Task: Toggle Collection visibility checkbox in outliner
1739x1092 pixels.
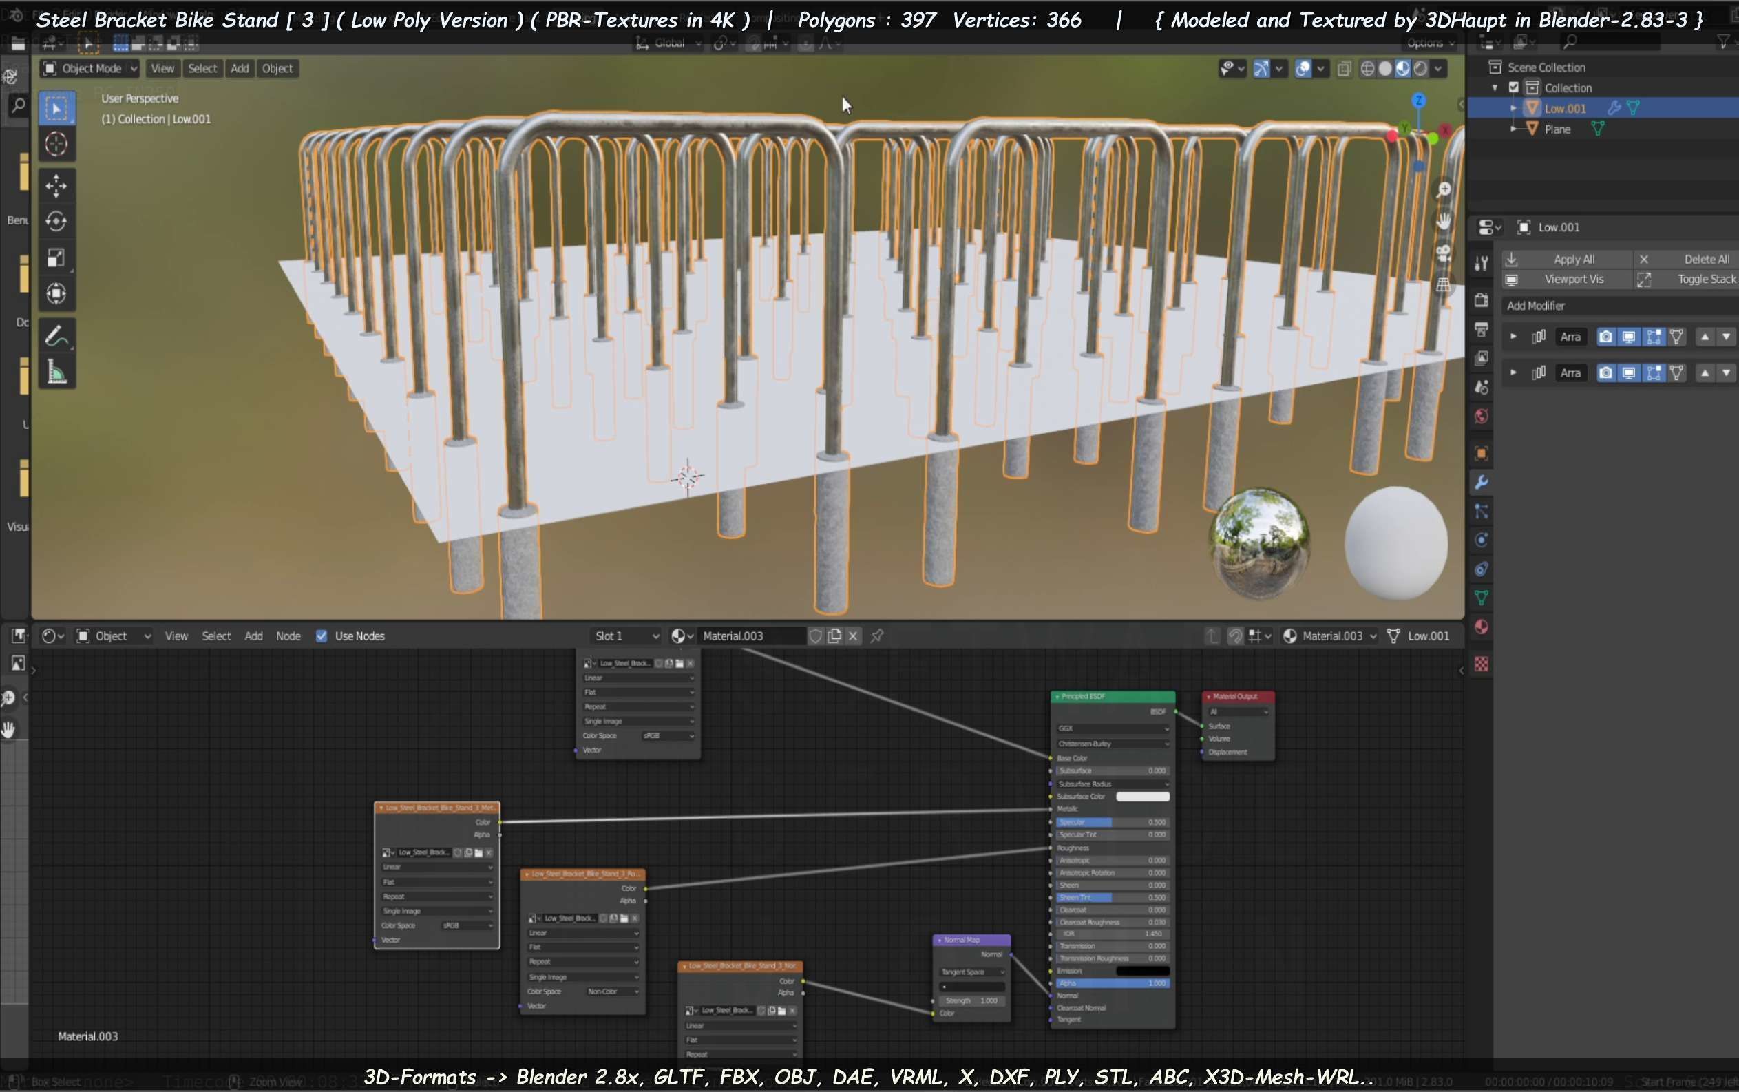Action: point(1515,87)
